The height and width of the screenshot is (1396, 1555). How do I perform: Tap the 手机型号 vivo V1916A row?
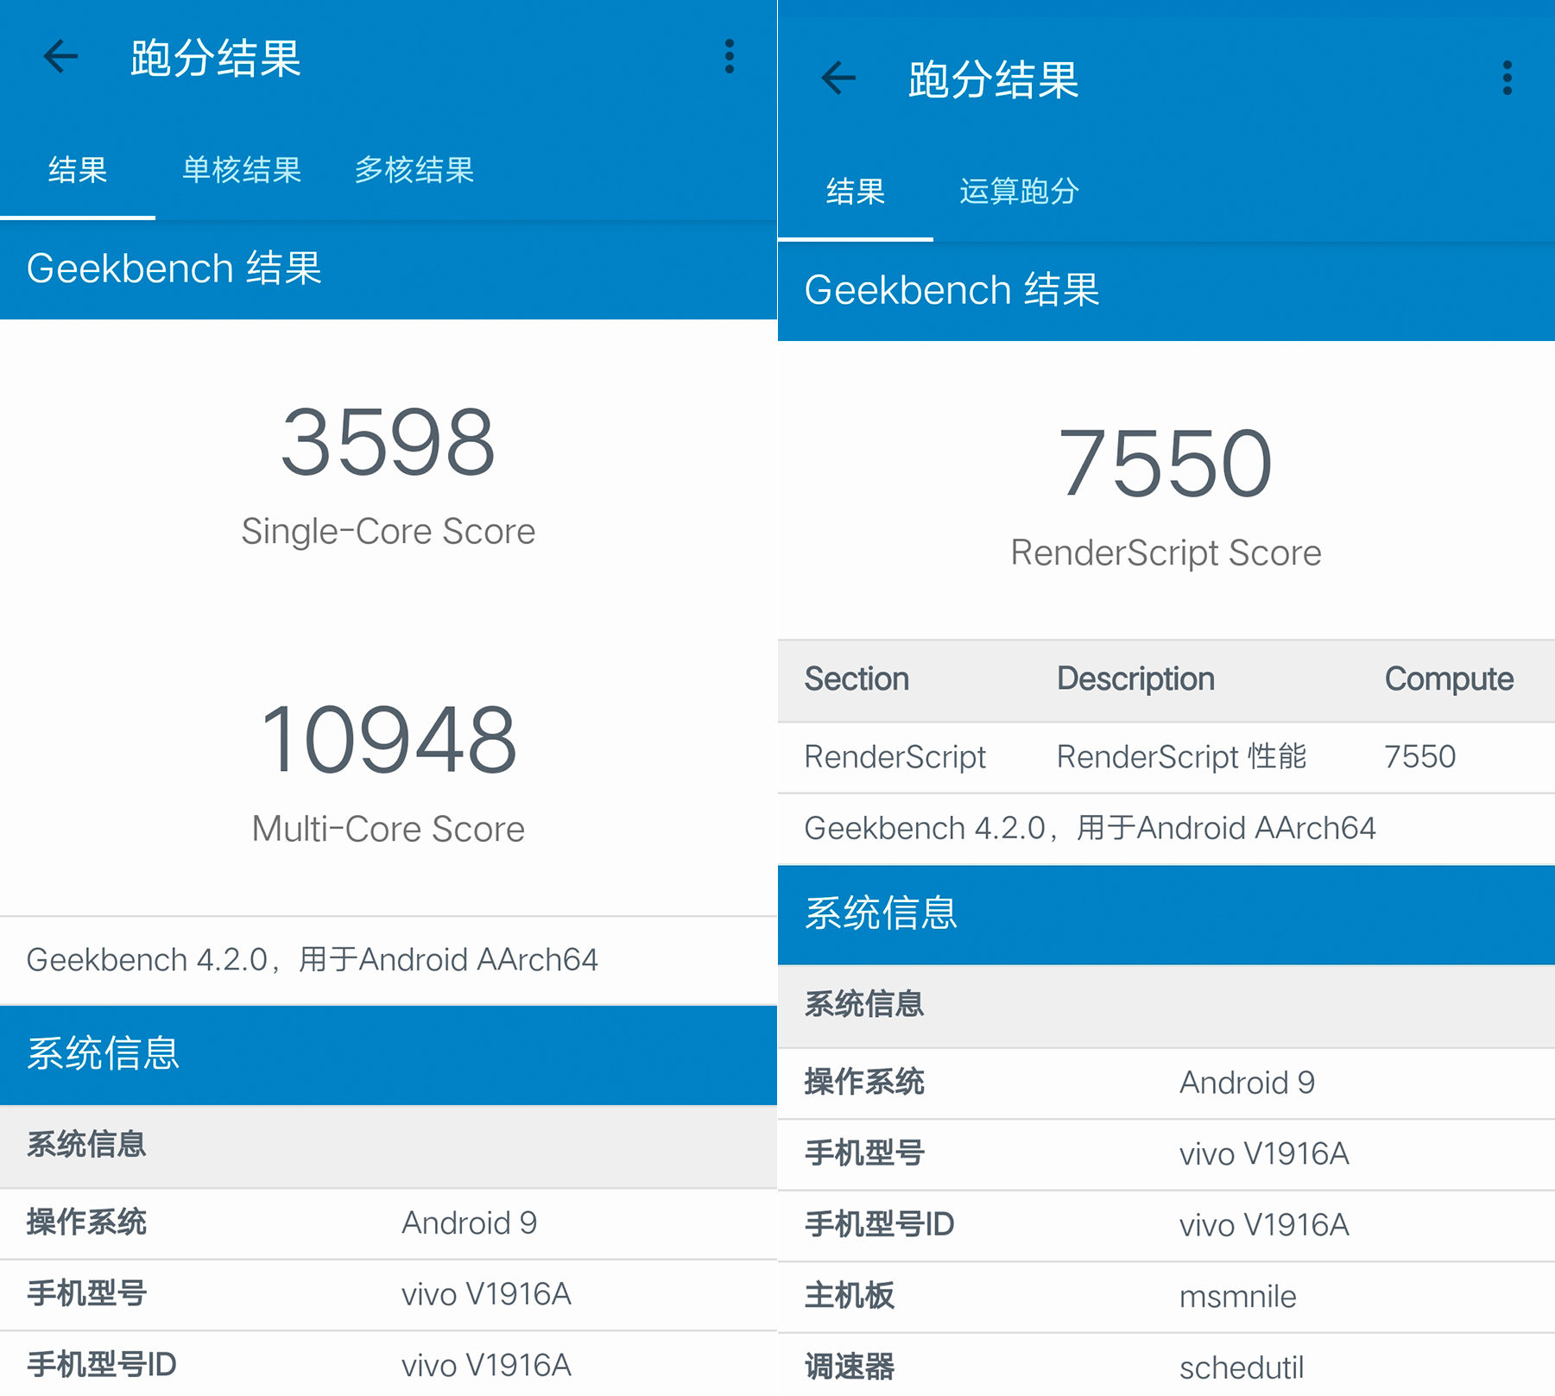click(x=389, y=1294)
